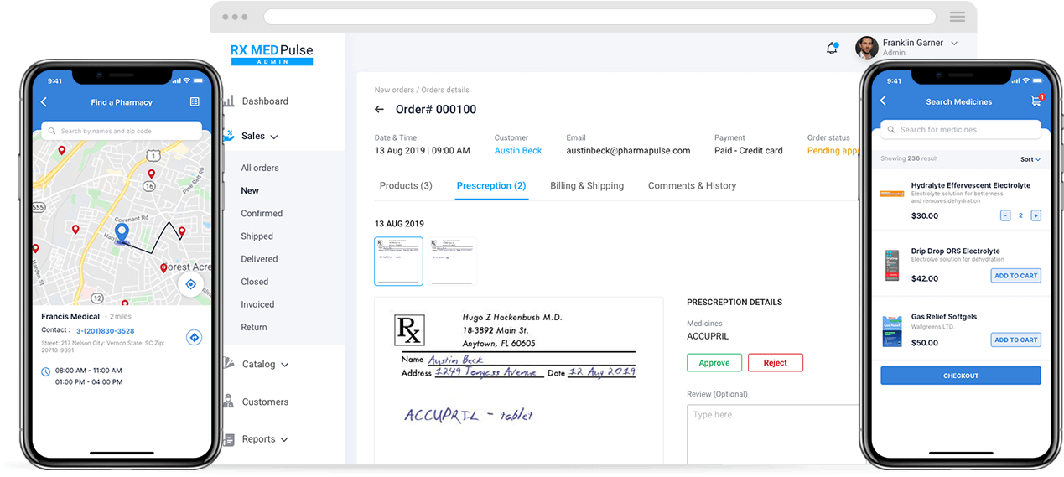Tap the directions icon next to Francis Medical

(194, 337)
